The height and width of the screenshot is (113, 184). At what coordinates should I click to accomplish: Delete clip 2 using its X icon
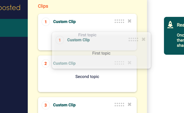[130, 63]
